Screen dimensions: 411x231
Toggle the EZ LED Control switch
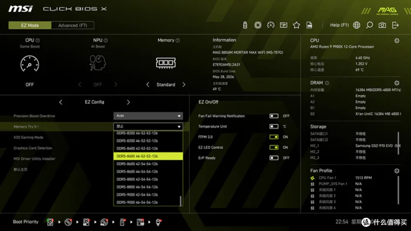[274, 147]
